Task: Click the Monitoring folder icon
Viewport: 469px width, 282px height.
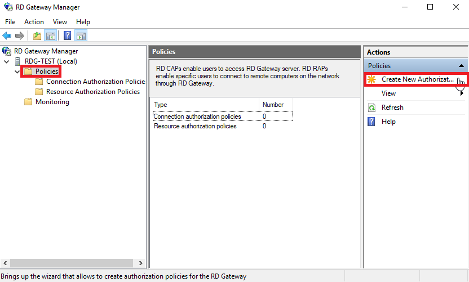Action: (28, 102)
